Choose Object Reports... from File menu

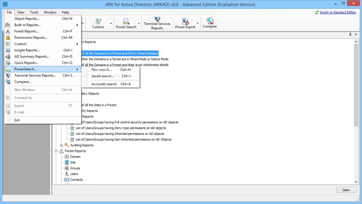(43, 19)
